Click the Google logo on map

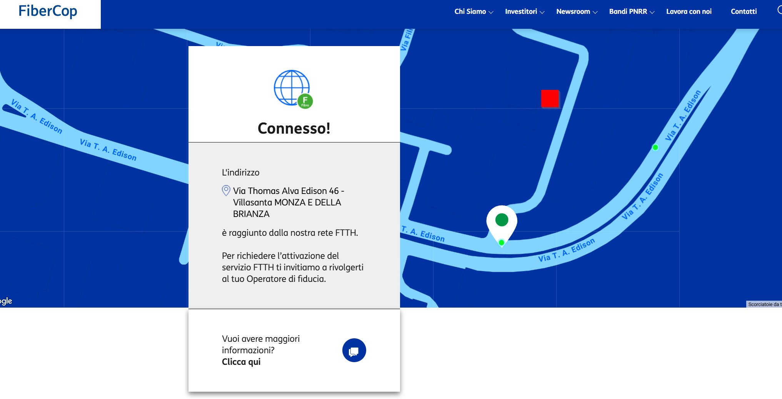(x=6, y=301)
